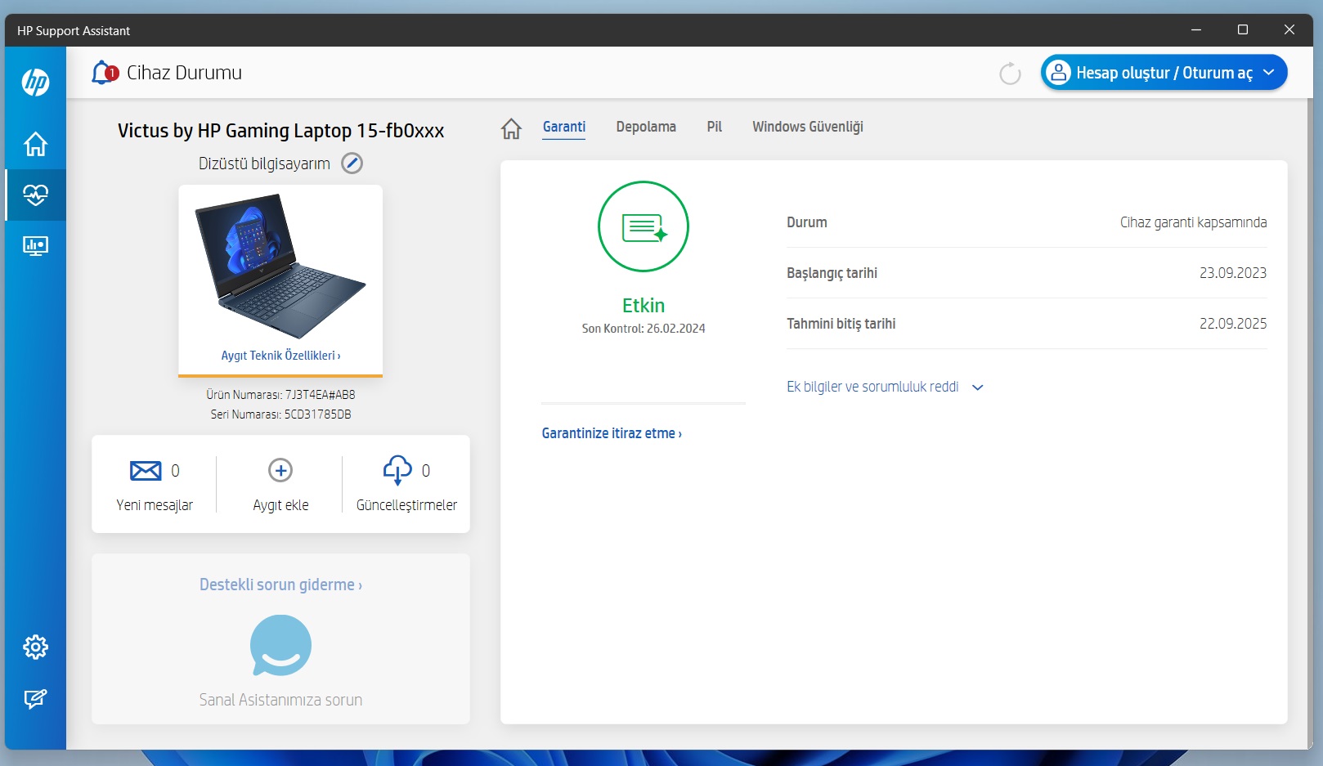Click Cihaz garanti kapsamında status value
This screenshot has height=766, width=1323.
[x=1193, y=222]
